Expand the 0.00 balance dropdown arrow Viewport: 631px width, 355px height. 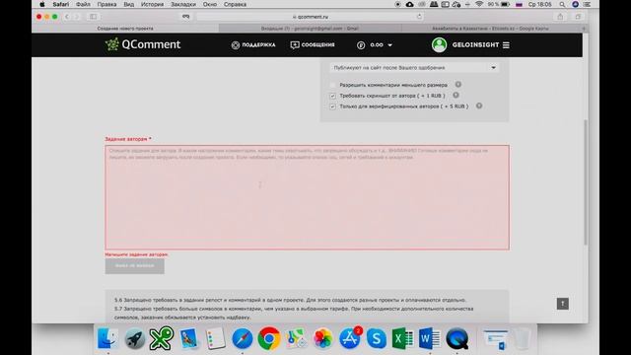click(390, 45)
